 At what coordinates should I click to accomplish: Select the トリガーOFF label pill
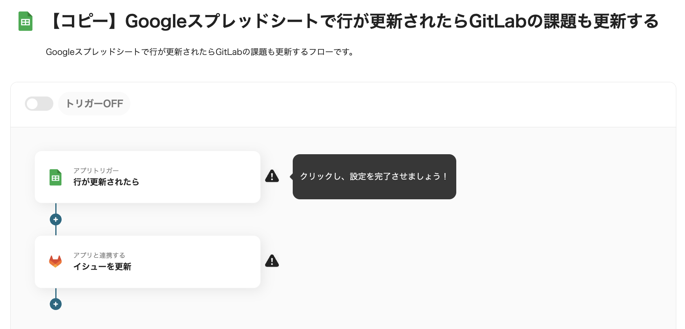[94, 104]
